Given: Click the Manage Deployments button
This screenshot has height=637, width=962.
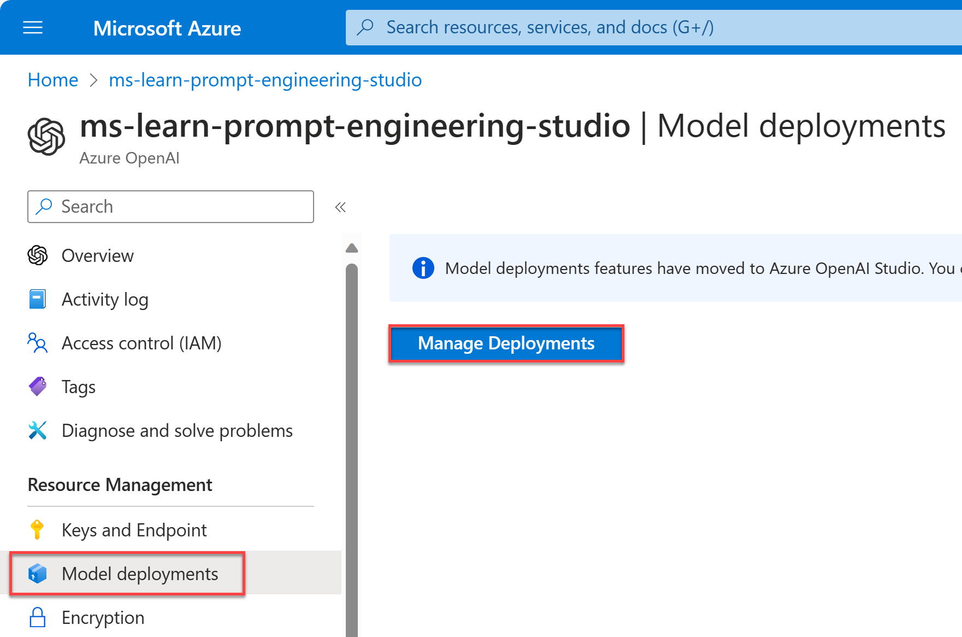Looking at the screenshot, I should tap(506, 343).
